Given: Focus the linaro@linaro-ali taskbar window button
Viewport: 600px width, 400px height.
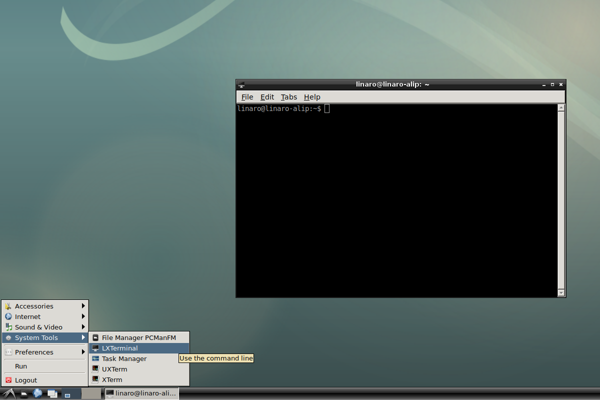Looking at the screenshot, I should click(142, 393).
